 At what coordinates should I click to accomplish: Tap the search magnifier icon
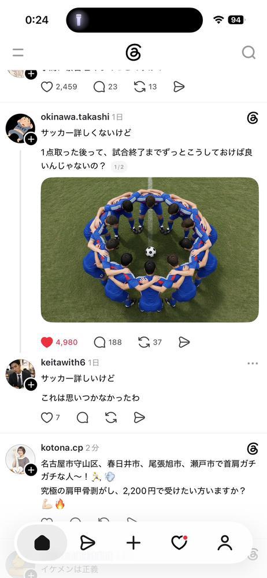coord(249,53)
